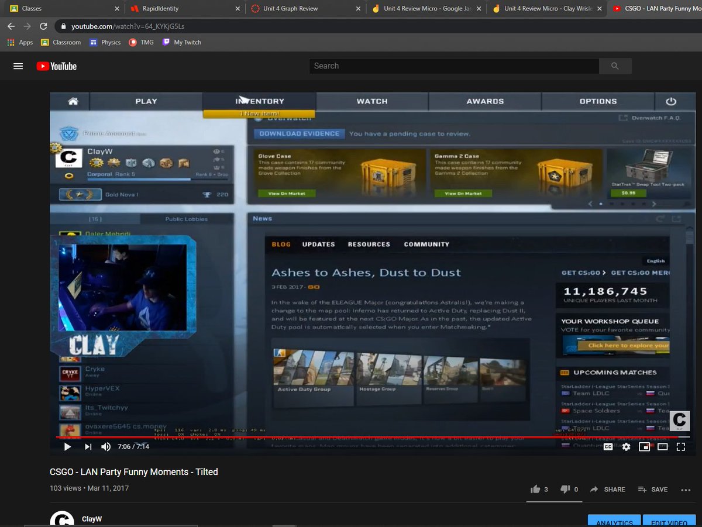Viewport: 702px width, 527px height.
Task: Click INVENTORY in the CS:GO top menu
Action: click(x=260, y=101)
